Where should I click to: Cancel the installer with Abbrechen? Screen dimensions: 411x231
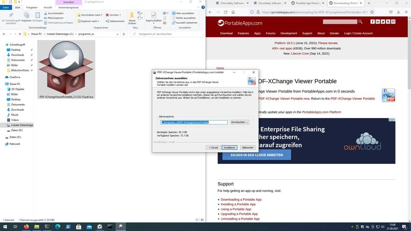coord(248,147)
